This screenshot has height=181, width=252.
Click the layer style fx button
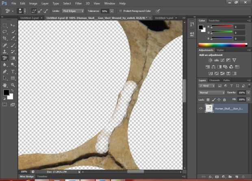210,177
